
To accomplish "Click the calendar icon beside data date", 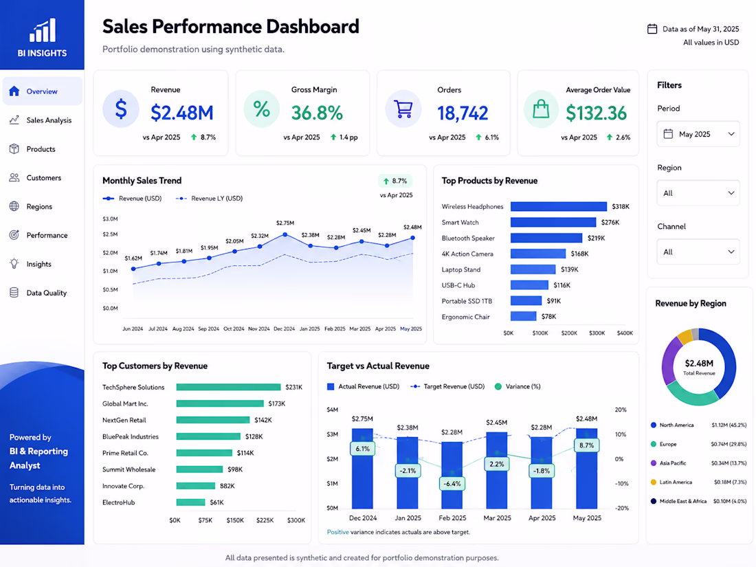I will click(x=652, y=29).
